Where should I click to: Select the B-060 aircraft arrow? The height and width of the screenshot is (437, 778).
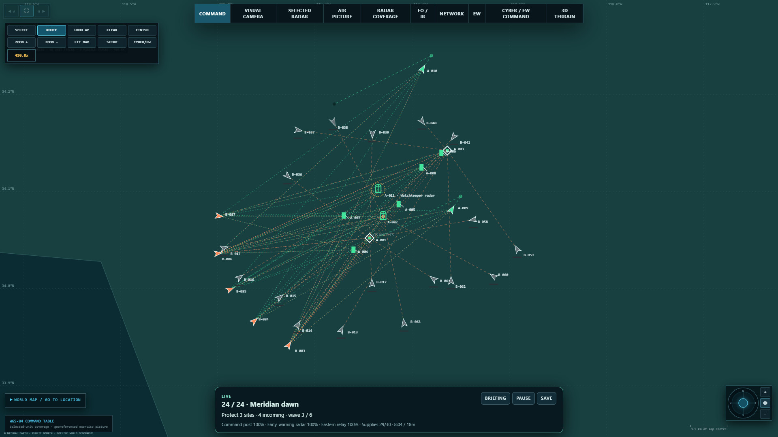(x=494, y=276)
